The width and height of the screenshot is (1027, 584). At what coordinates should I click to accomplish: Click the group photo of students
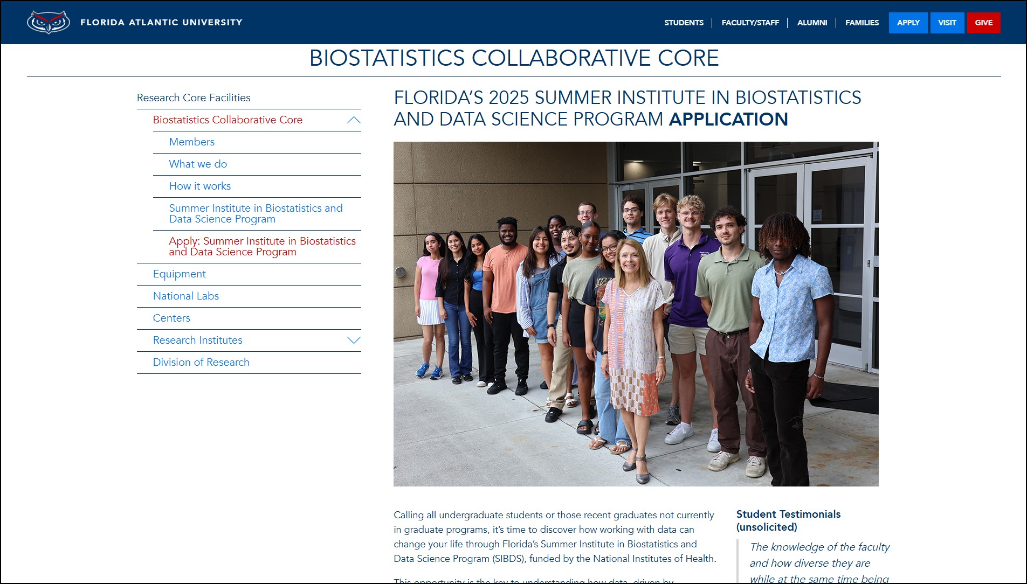click(x=636, y=314)
